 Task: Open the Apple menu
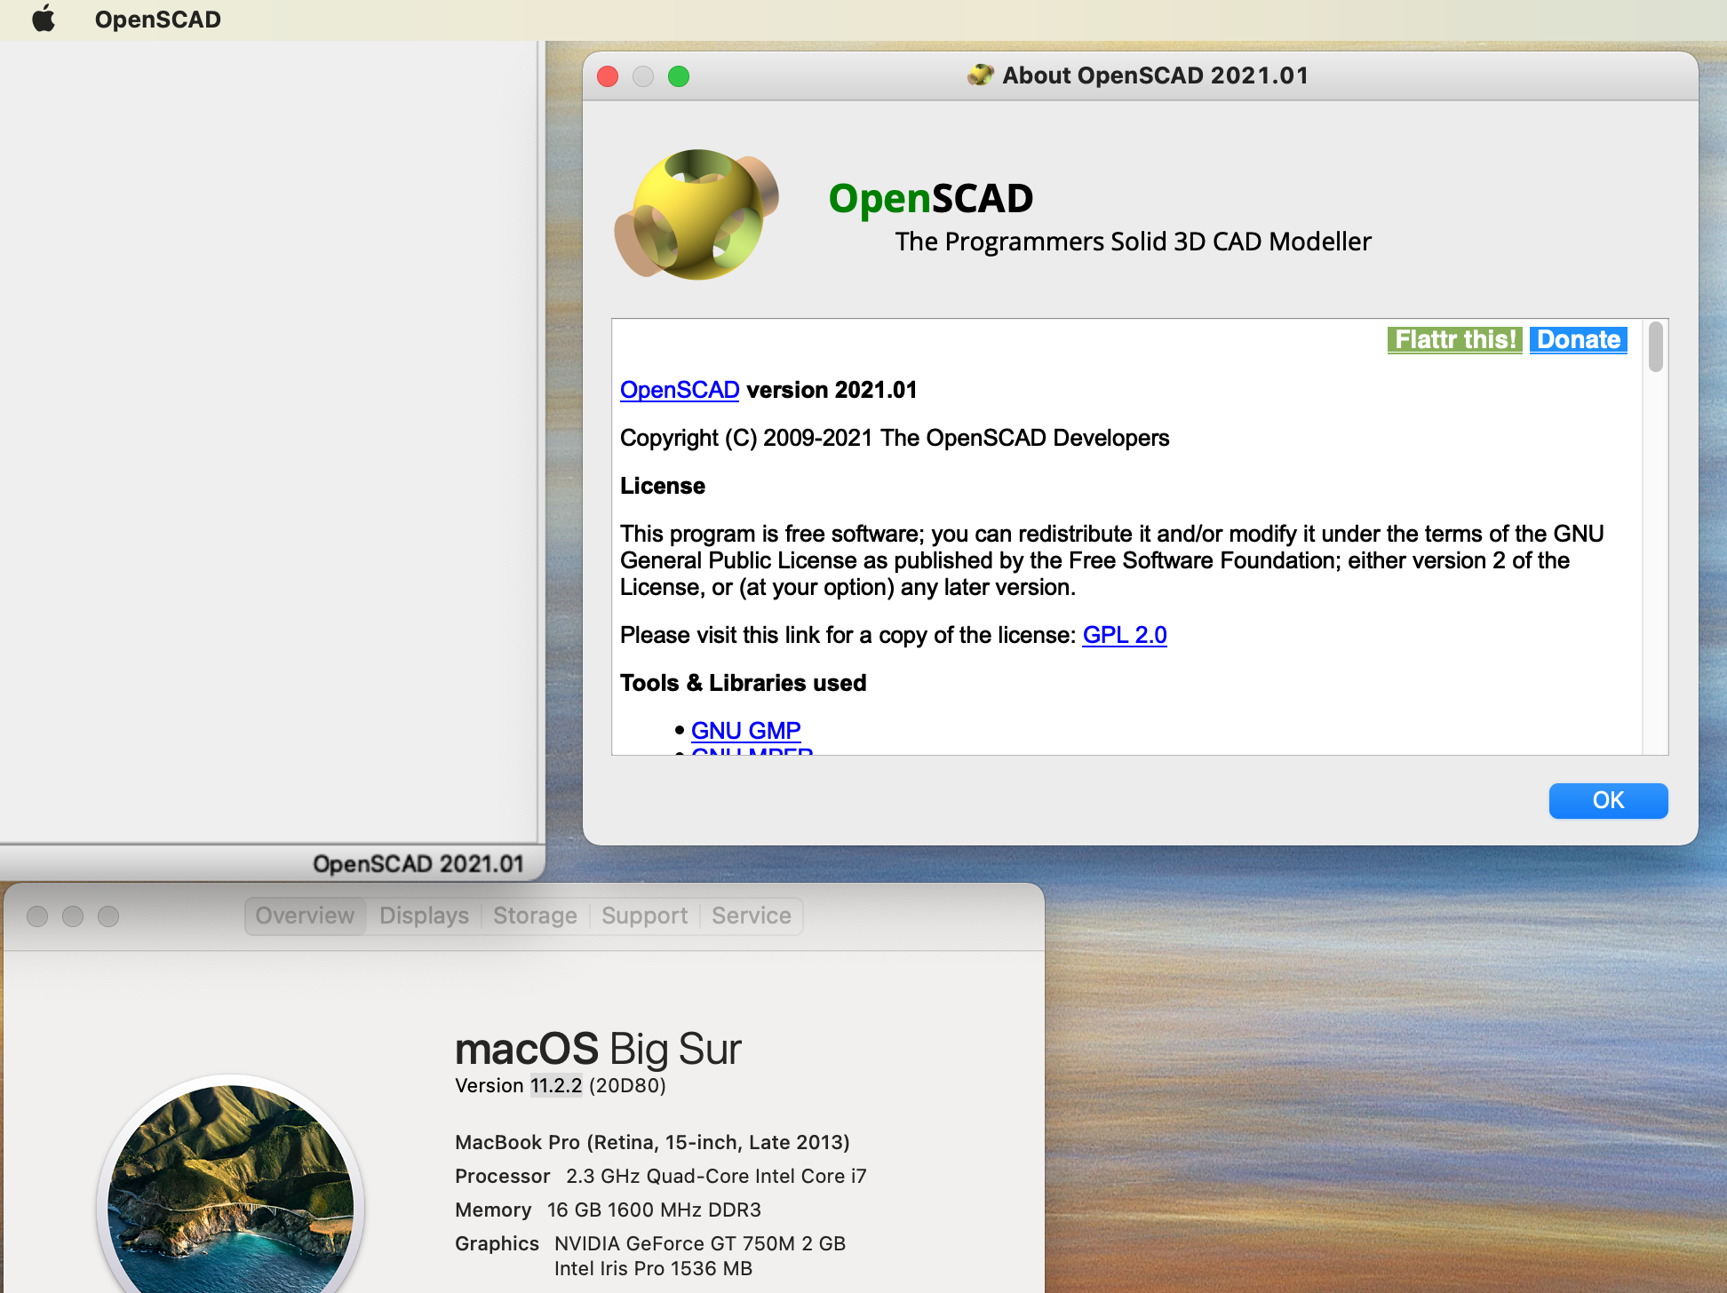42,19
